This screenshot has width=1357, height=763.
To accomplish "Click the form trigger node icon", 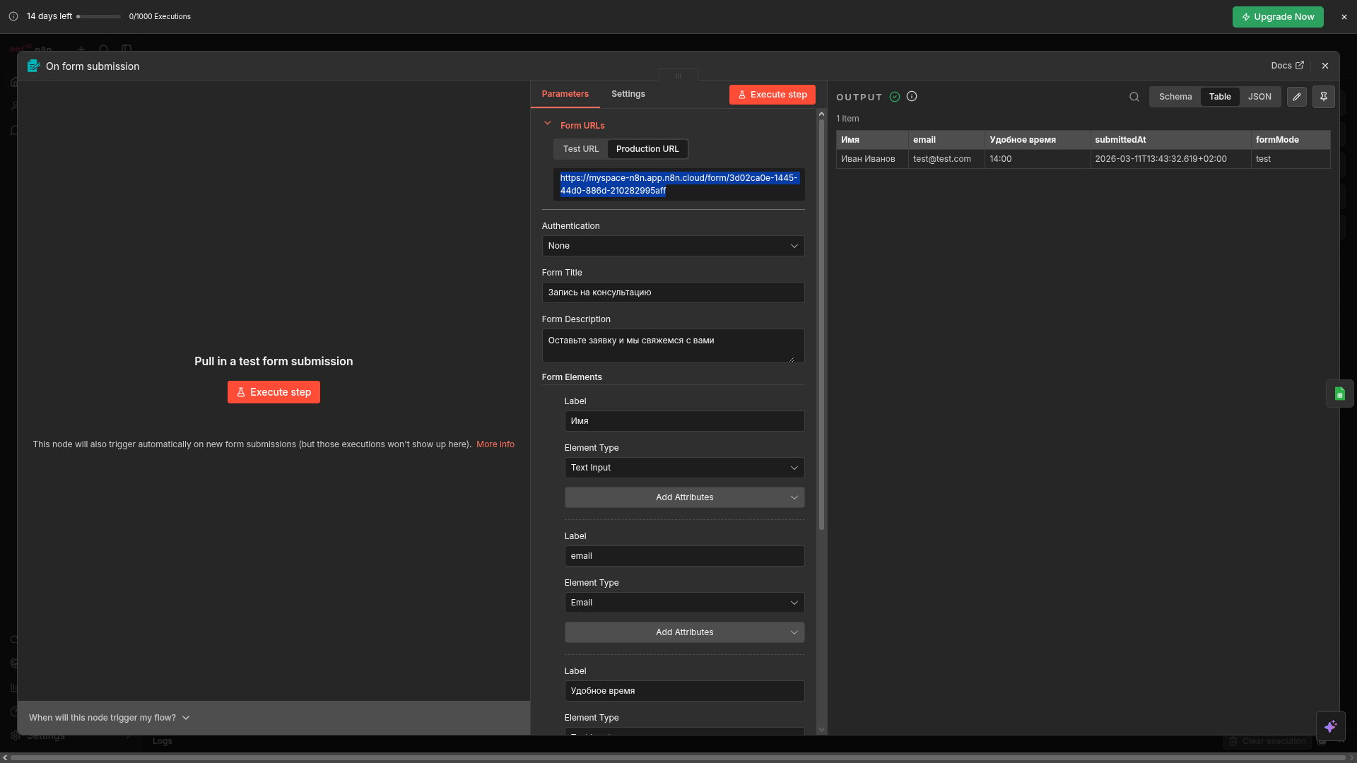I will [x=33, y=66].
